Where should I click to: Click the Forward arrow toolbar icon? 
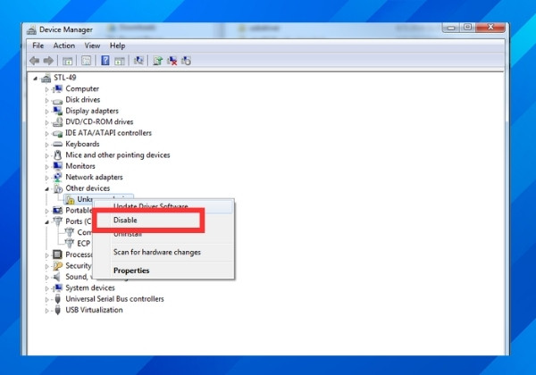coord(48,61)
